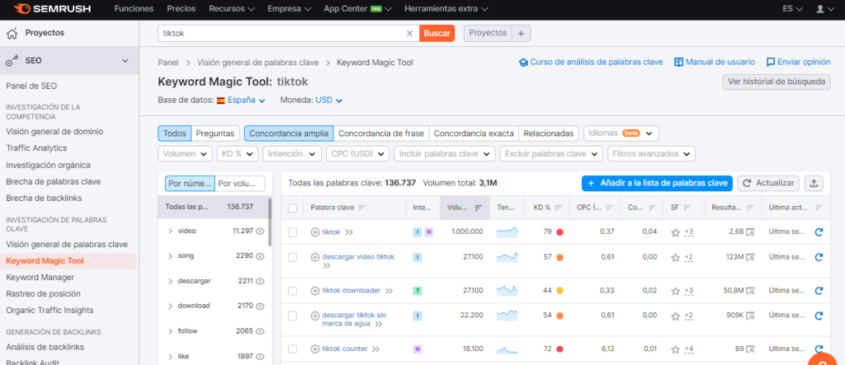Open Recursos top menu

(232, 9)
